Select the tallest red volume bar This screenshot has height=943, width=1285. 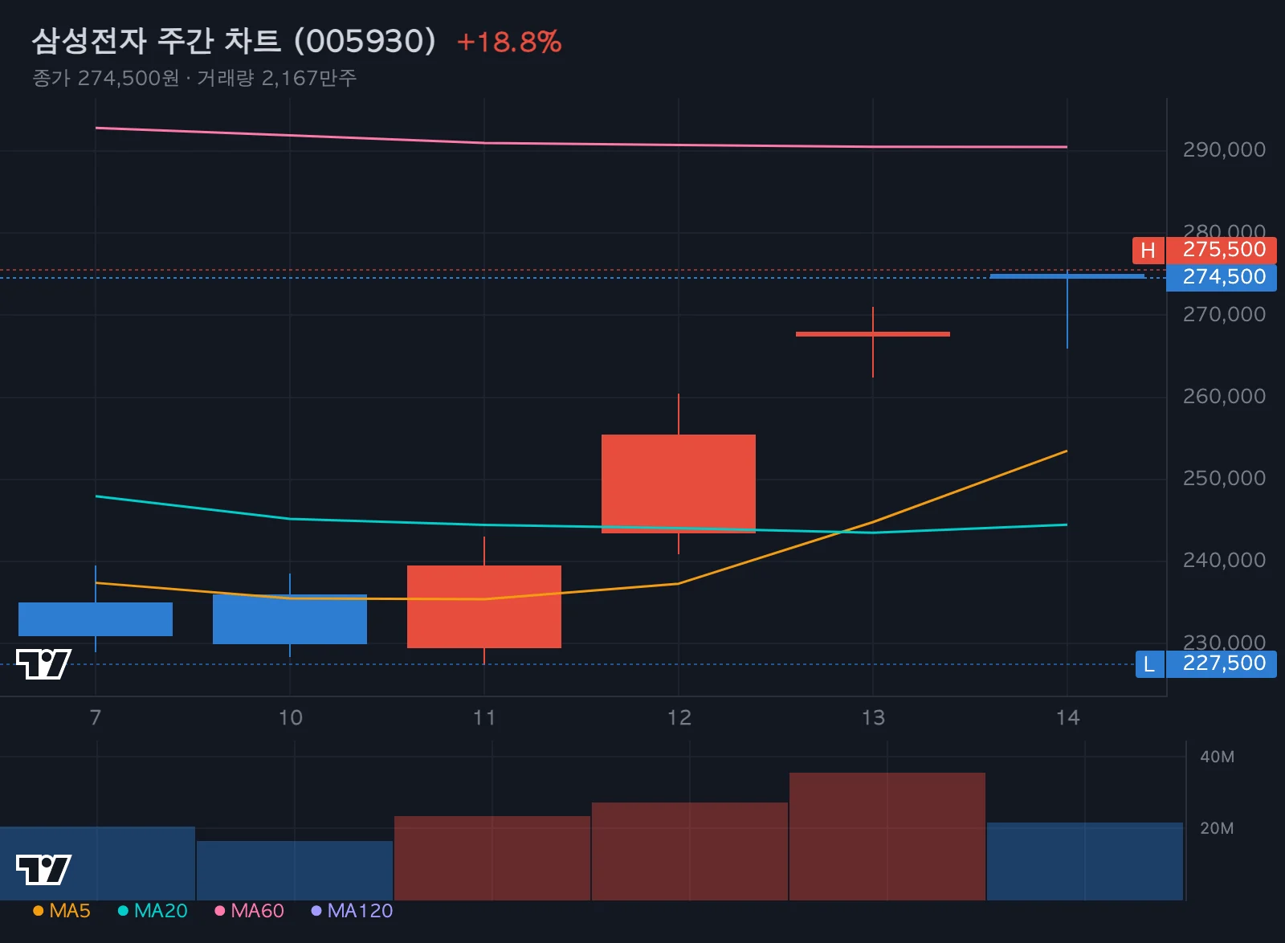point(887,836)
